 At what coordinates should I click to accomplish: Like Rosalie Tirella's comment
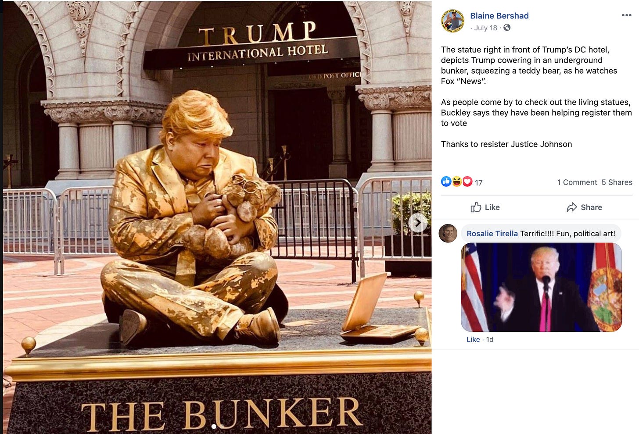(473, 339)
